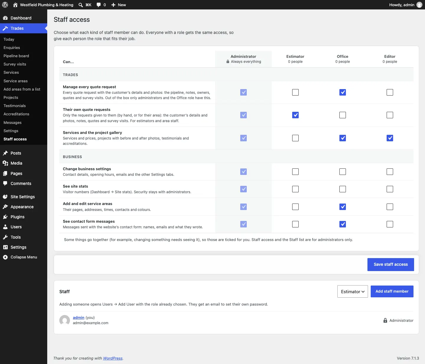Click the WordPress logo icon
The width and height of the screenshot is (425, 364).
(5, 5)
